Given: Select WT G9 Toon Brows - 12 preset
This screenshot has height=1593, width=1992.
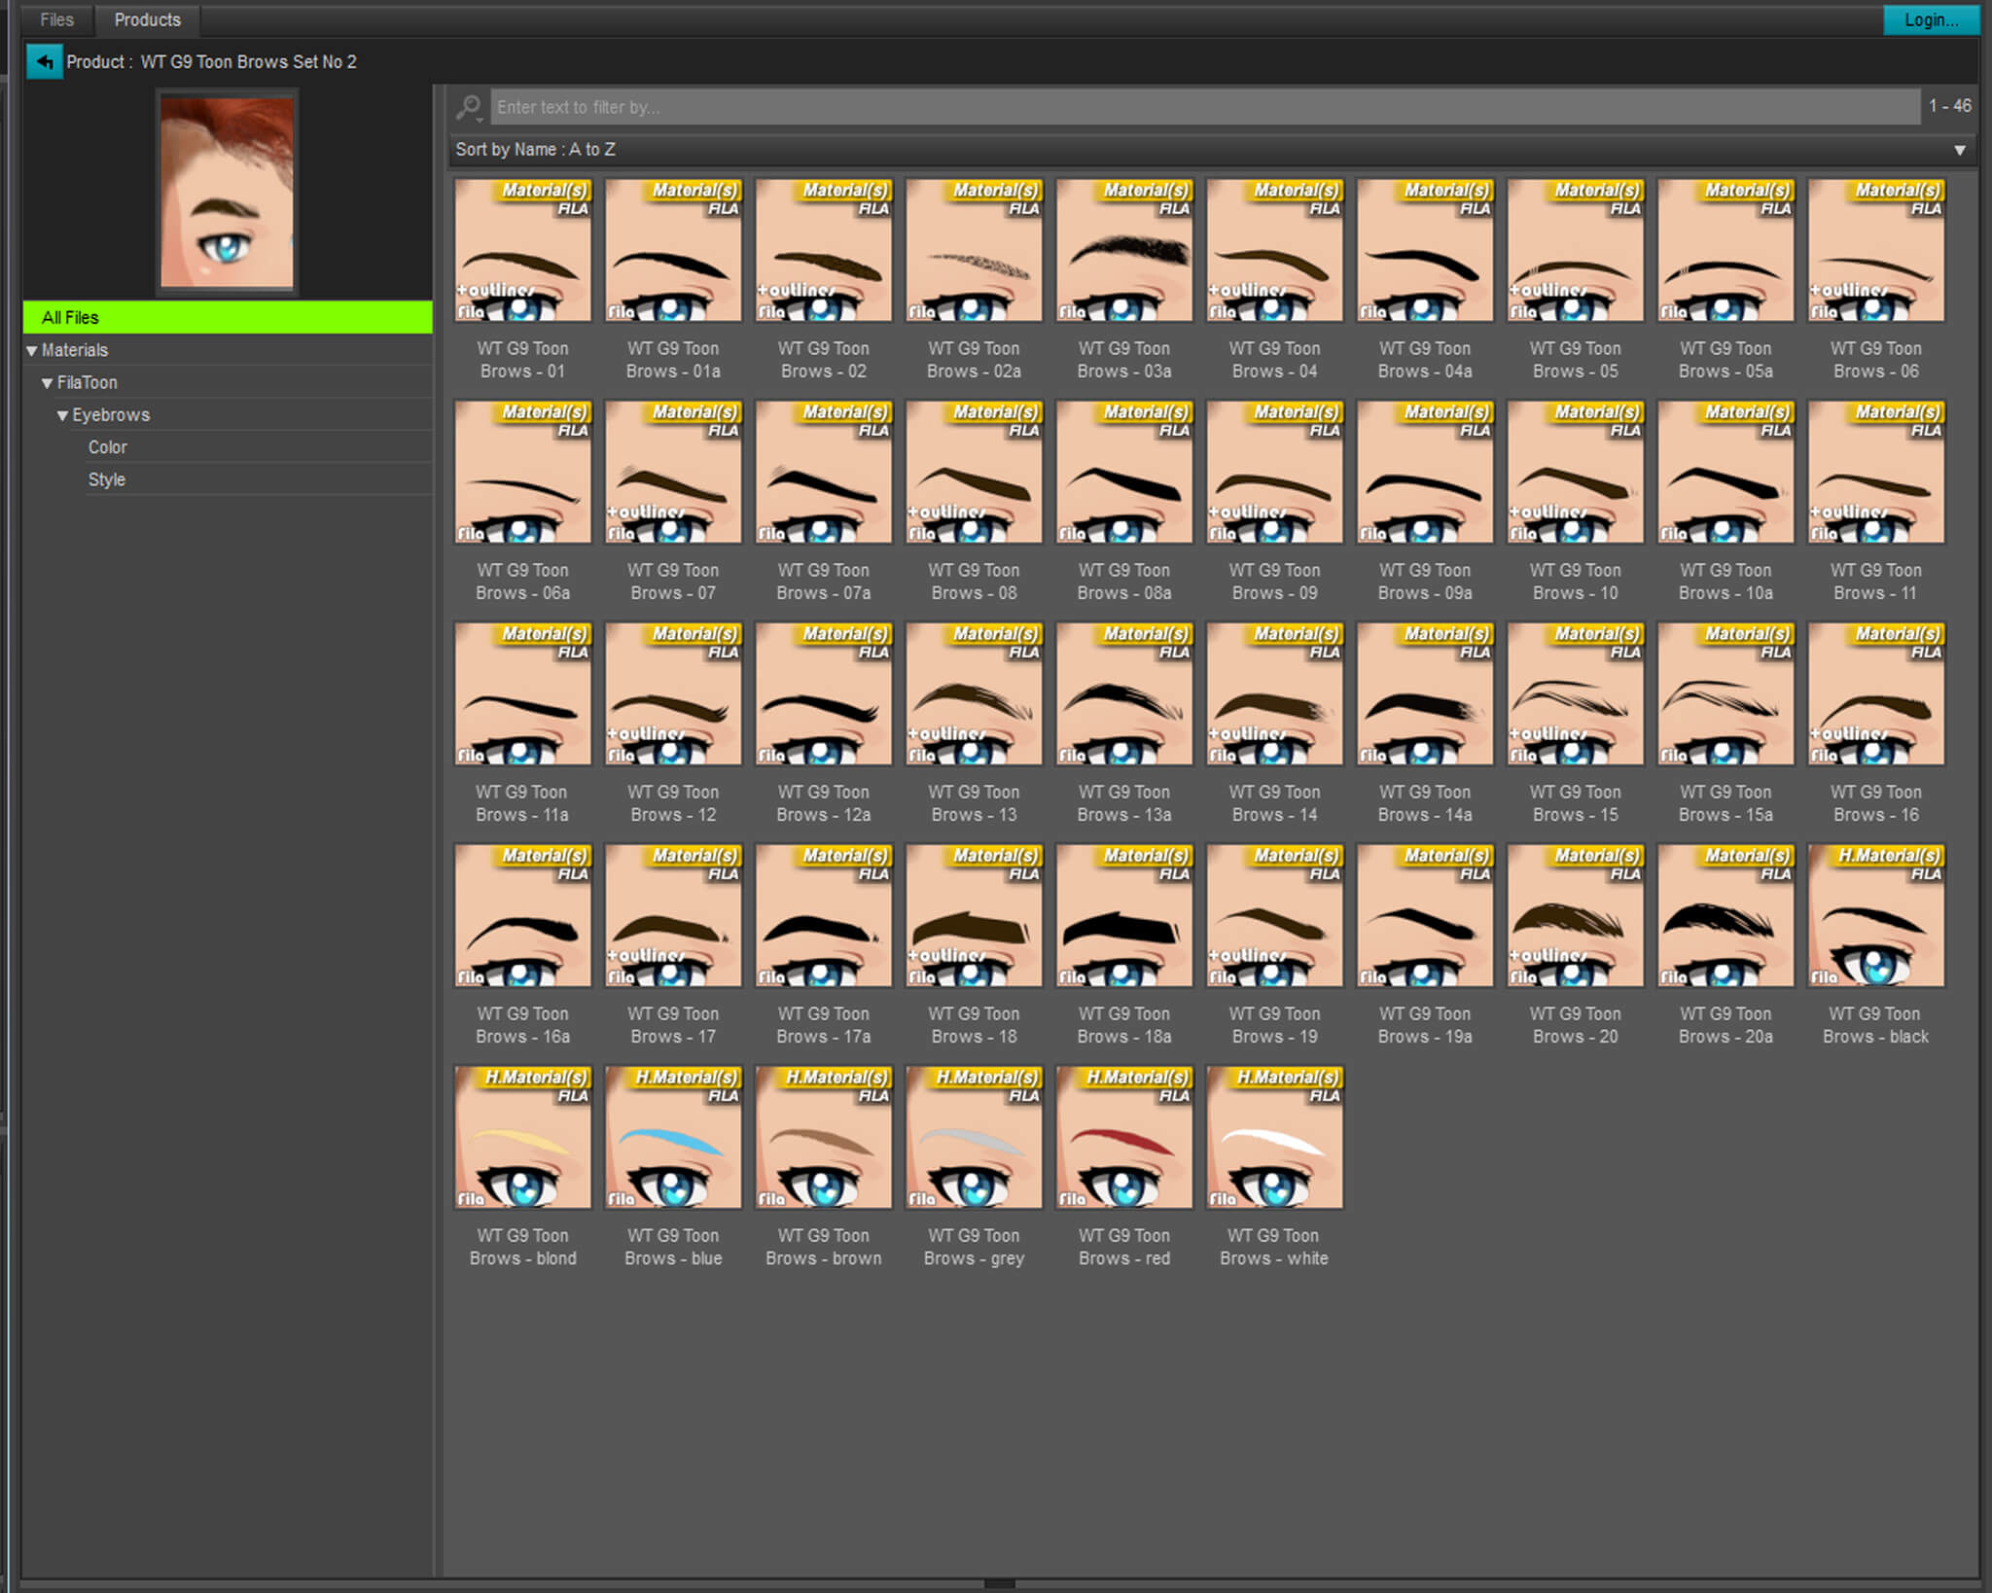Looking at the screenshot, I should coord(673,693).
